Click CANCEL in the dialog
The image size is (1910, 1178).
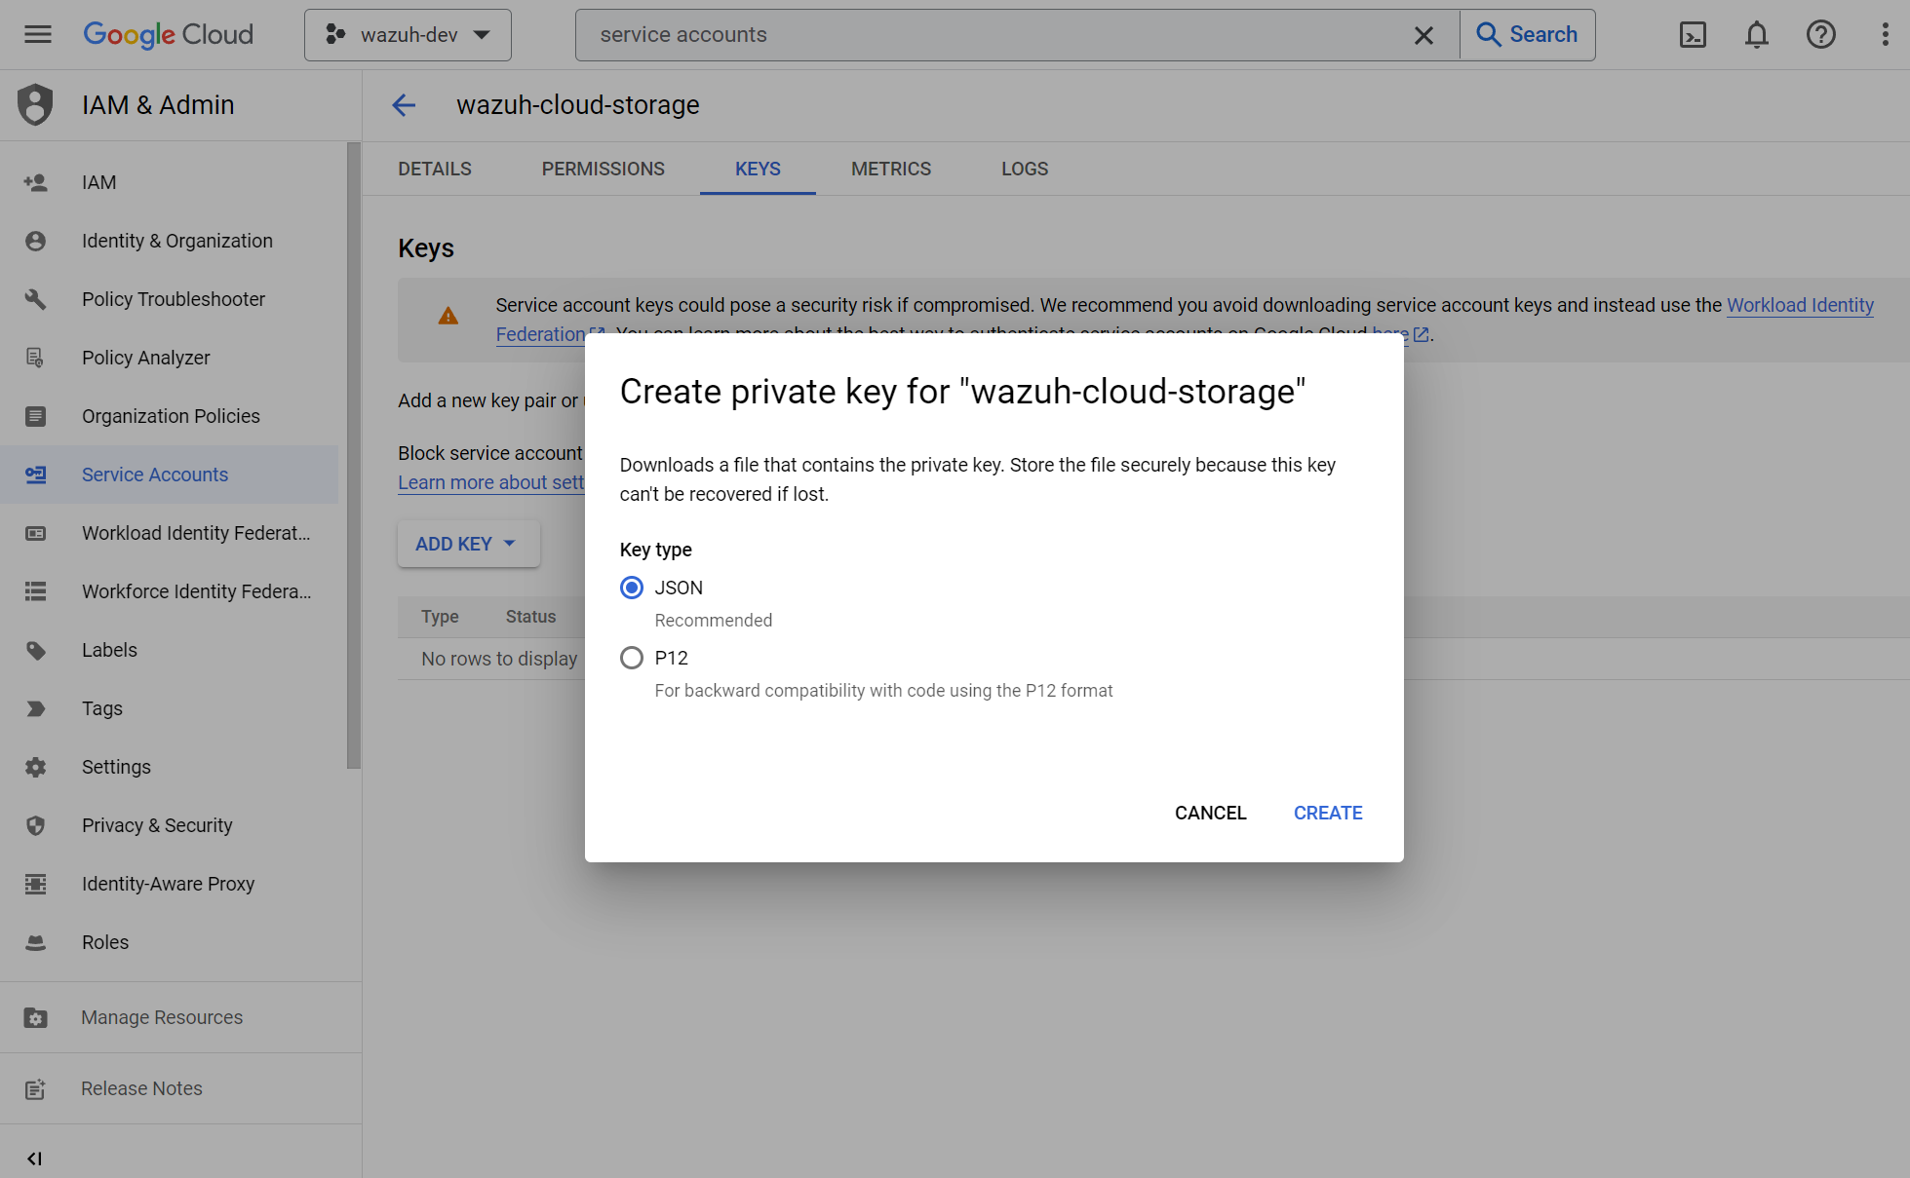(x=1210, y=813)
